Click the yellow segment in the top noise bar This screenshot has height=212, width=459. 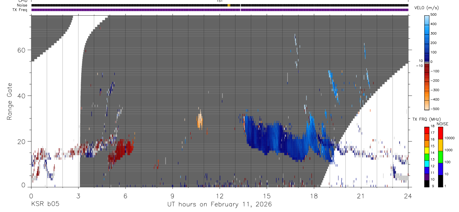coord(228,5)
